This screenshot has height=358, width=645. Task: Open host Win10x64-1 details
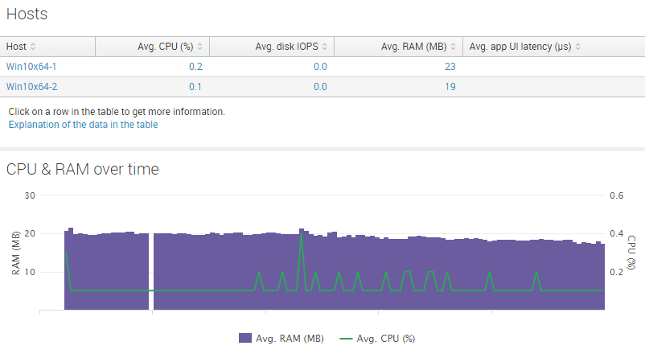pos(31,67)
